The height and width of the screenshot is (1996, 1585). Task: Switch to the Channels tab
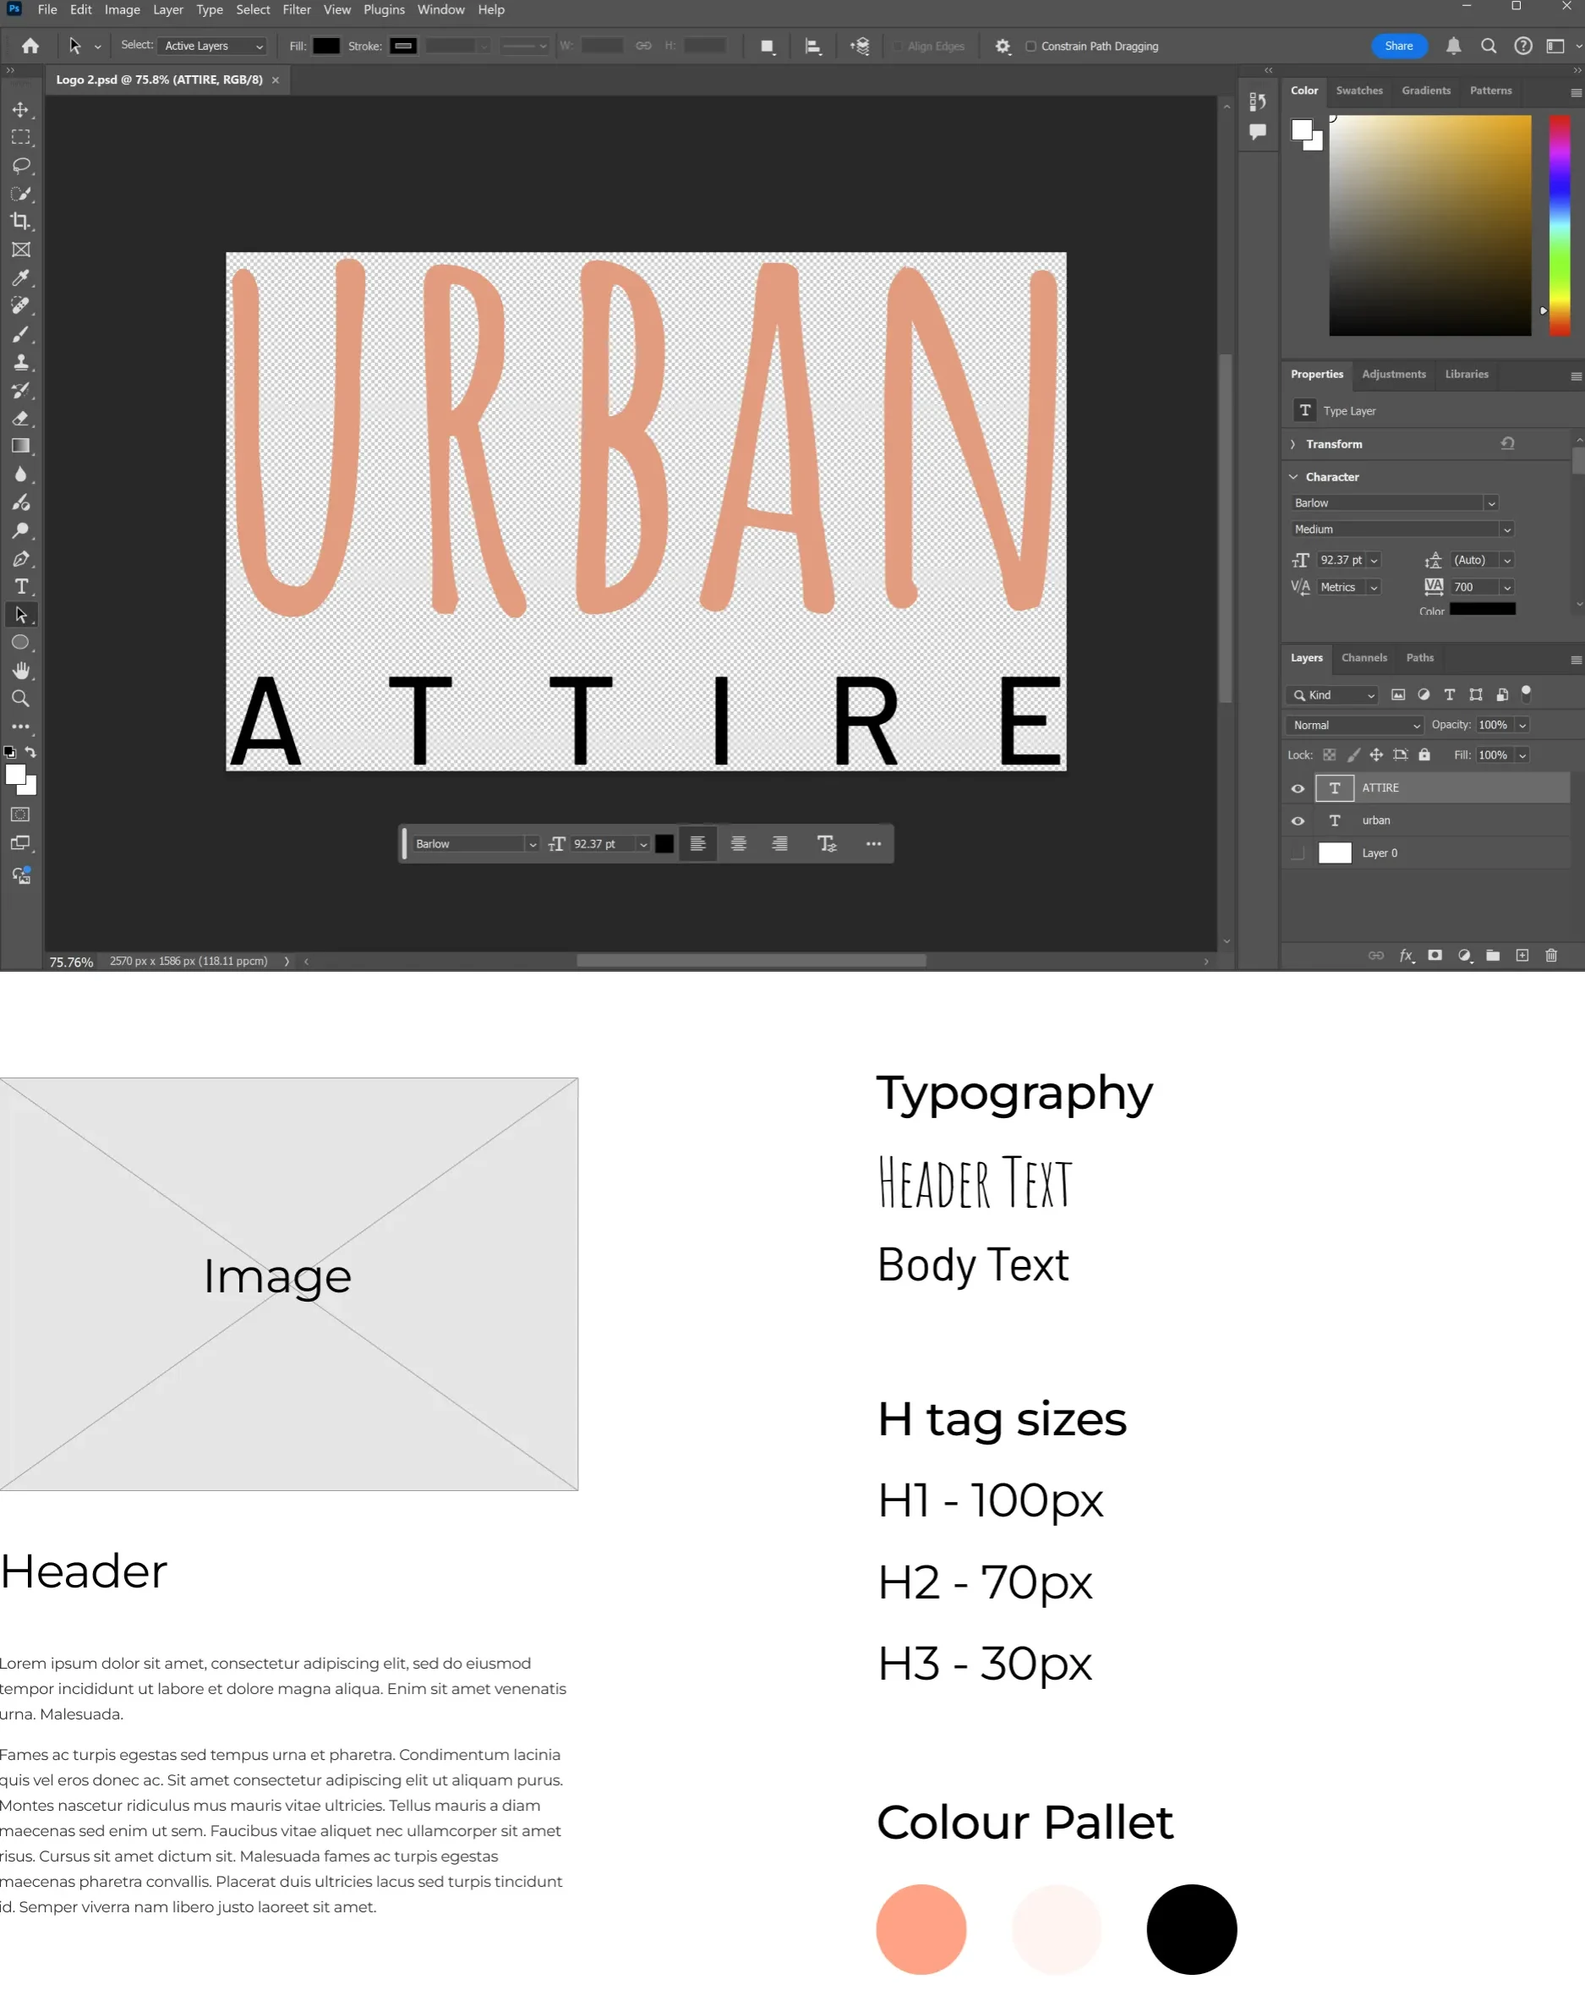tap(1364, 658)
